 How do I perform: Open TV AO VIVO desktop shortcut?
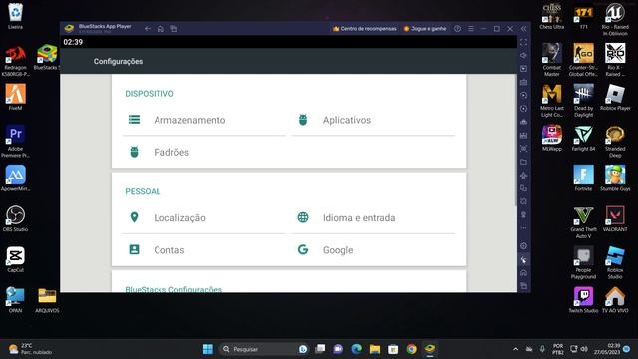tap(615, 300)
